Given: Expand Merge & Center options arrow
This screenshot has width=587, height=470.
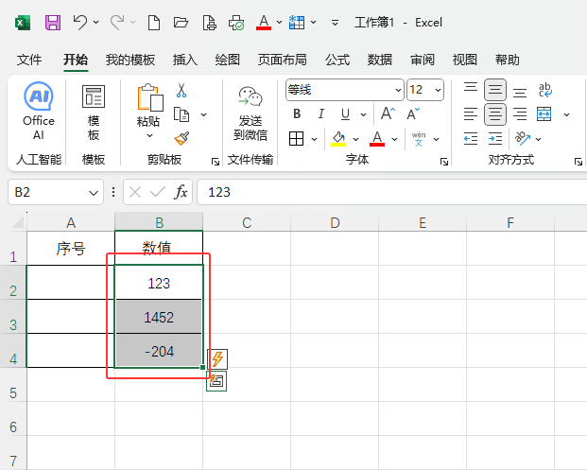Looking at the screenshot, I should pos(567,114).
